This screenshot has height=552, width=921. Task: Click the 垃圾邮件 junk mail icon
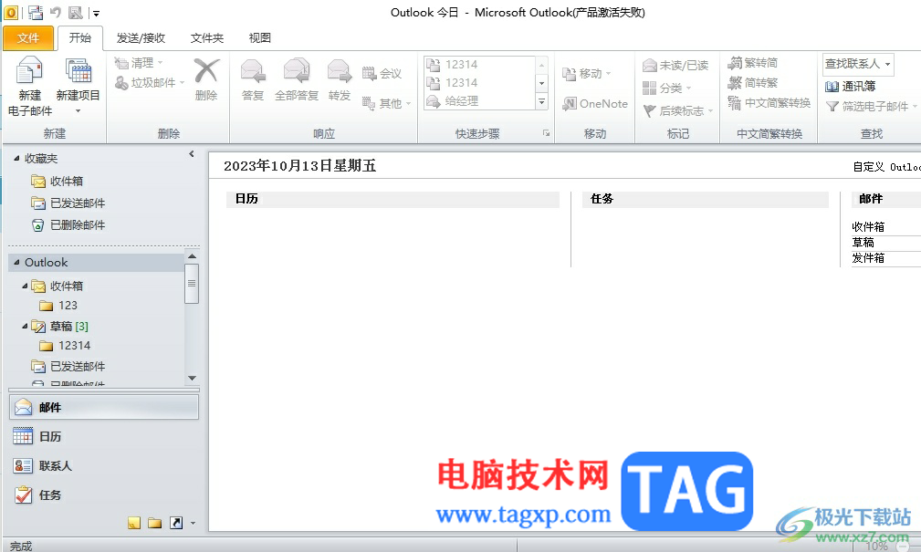(x=121, y=83)
